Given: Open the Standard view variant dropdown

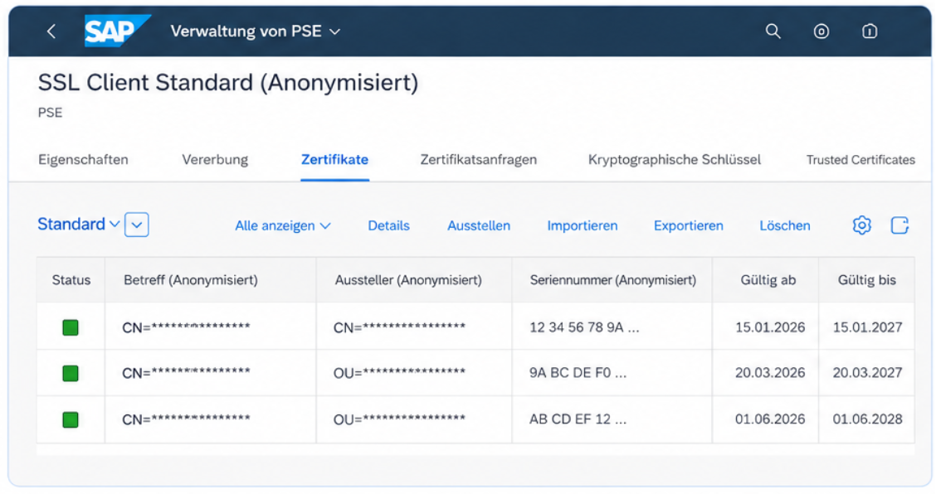Looking at the screenshot, I should (78, 225).
